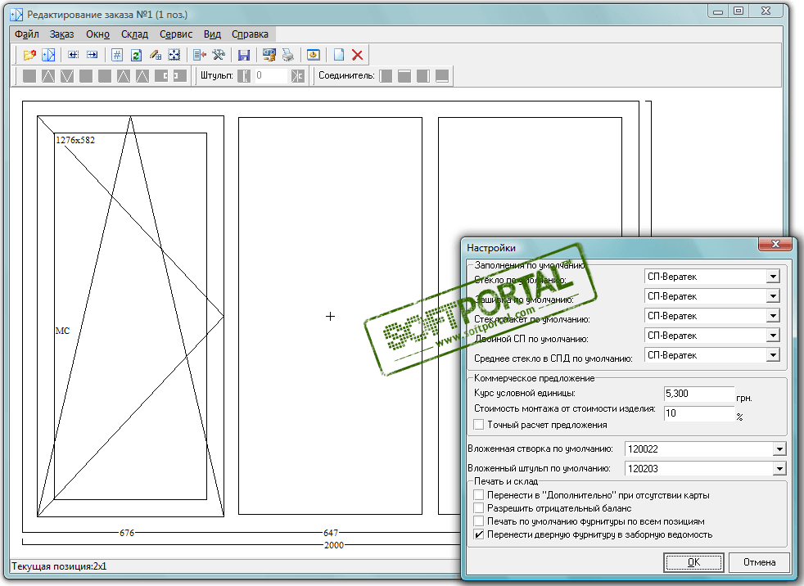Click the green refresh arrows icon
Viewport: 804px width, 586px height.
pyautogui.click(x=136, y=54)
